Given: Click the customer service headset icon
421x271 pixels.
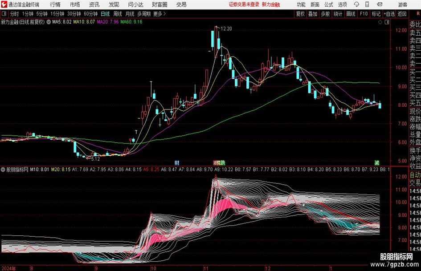Looking at the screenshot, I should click(x=356, y=4).
